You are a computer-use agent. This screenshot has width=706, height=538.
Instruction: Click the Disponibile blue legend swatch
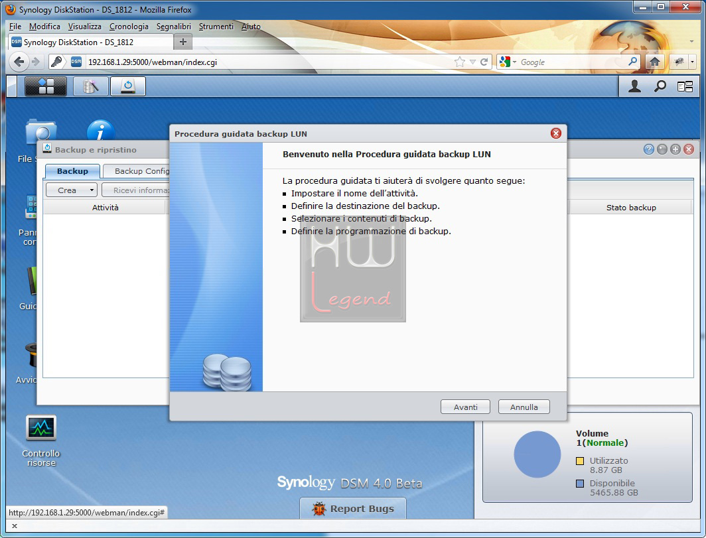pyautogui.click(x=580, y=484)
